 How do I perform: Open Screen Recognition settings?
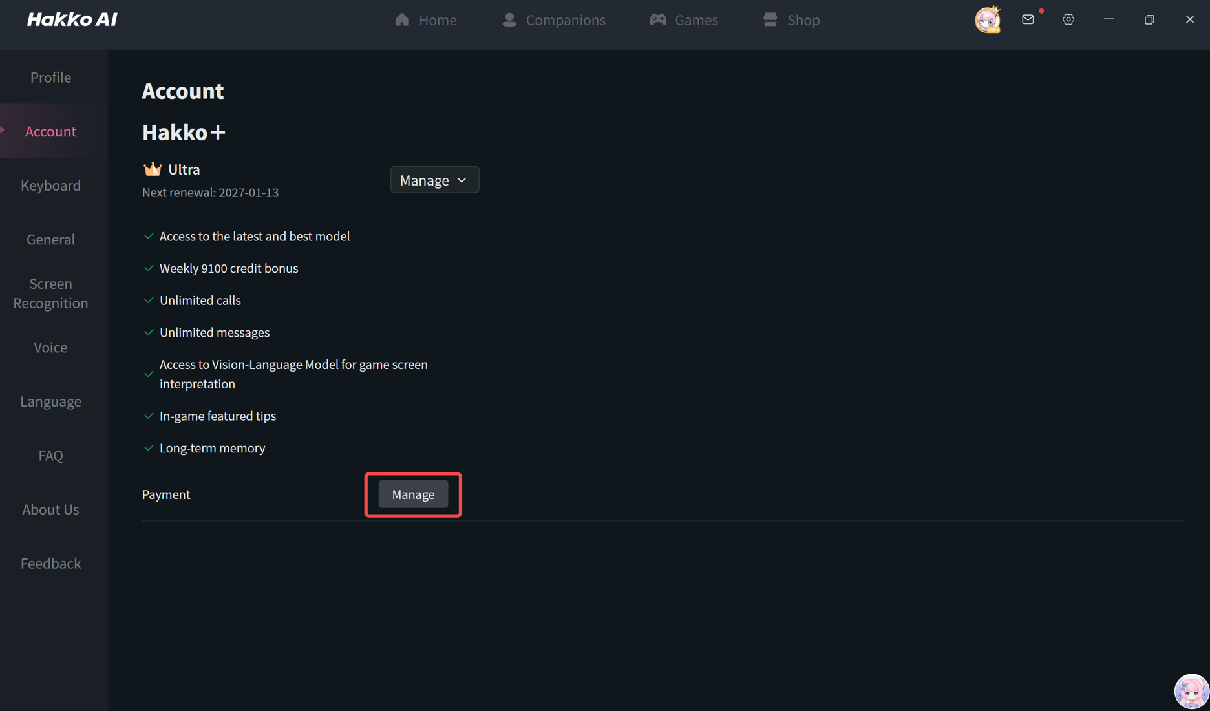pos(50,293)
